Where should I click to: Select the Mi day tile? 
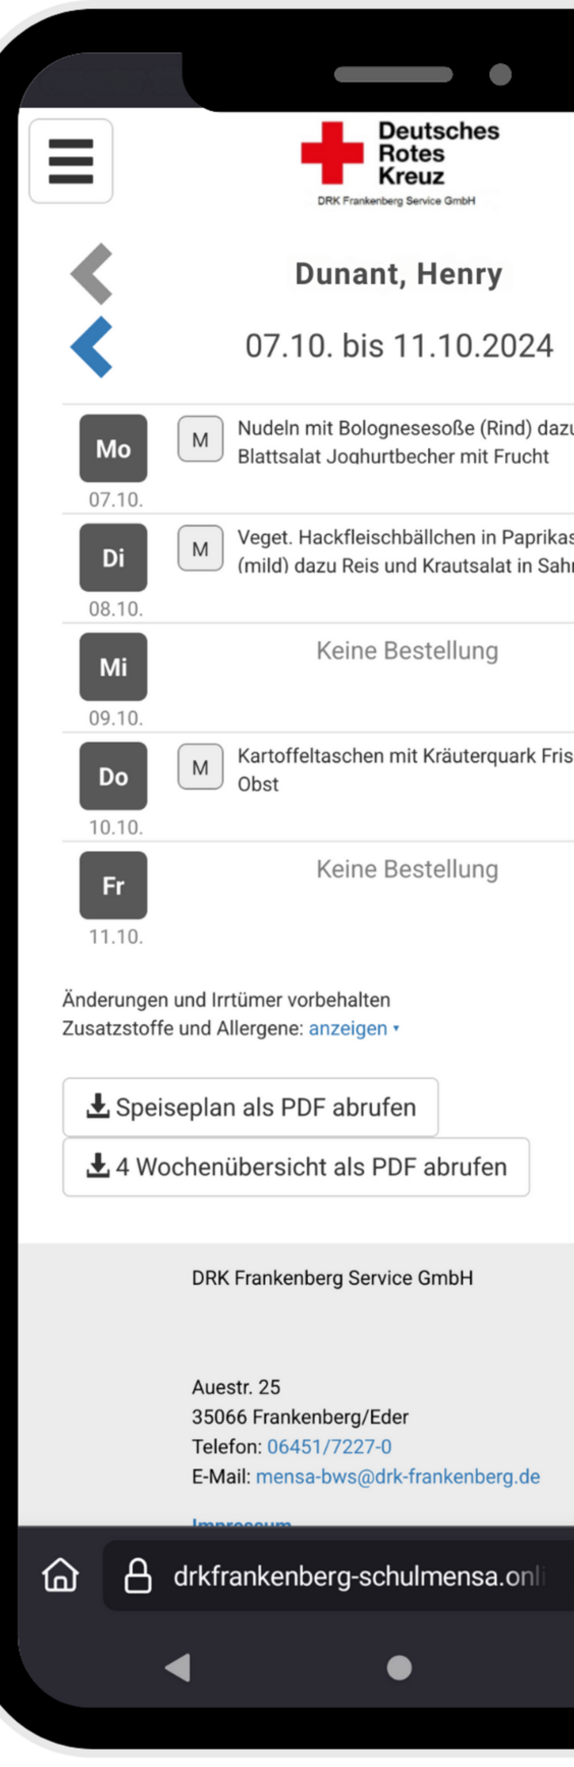click(113, 667)
